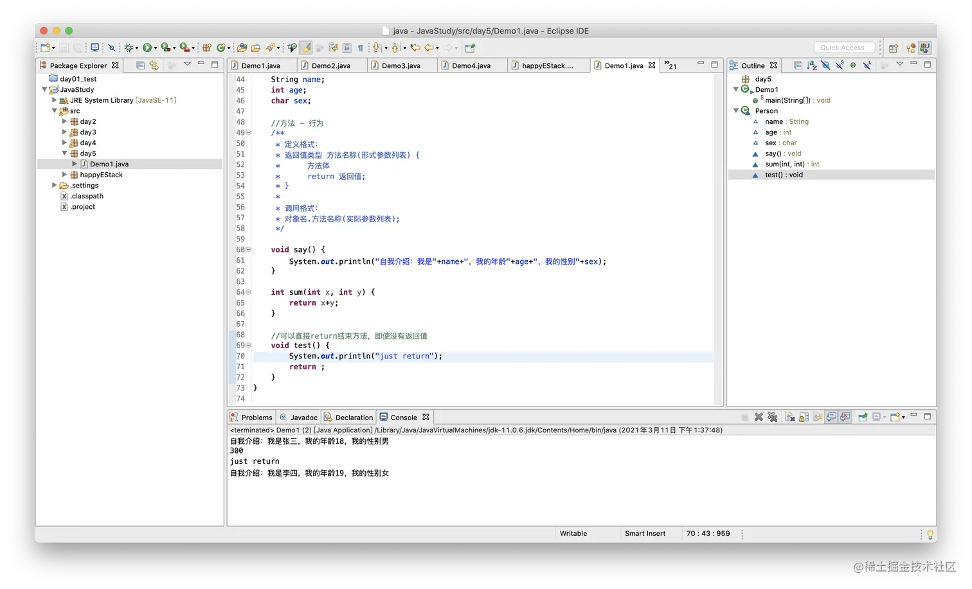
Task: Collapse the src folder node
Action: point(54,110)
